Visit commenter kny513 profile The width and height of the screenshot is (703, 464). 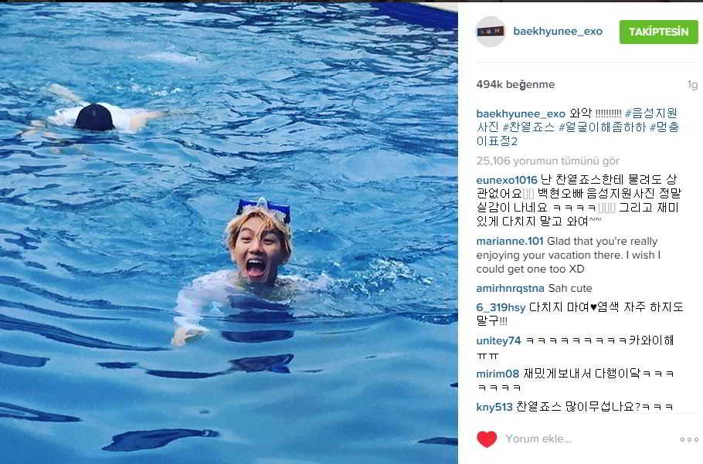(494, 407)
